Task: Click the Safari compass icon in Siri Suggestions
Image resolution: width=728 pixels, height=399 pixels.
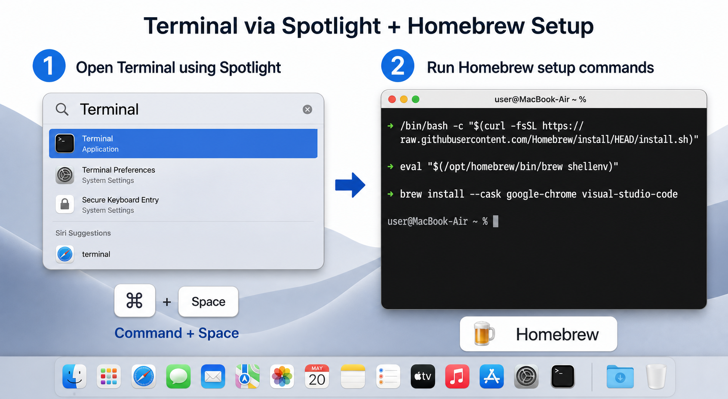Action: pos(65,254)
